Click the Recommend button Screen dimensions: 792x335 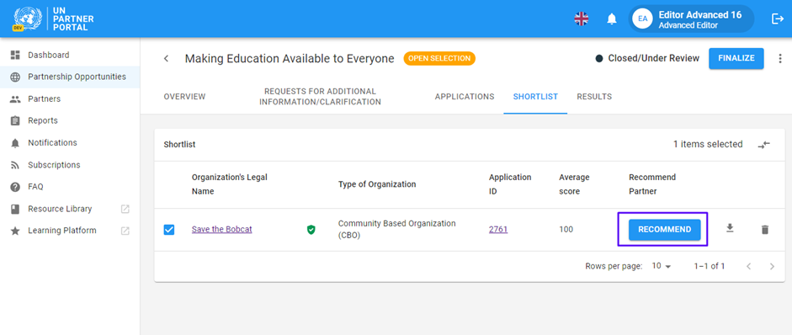click(x=664, y=230)
